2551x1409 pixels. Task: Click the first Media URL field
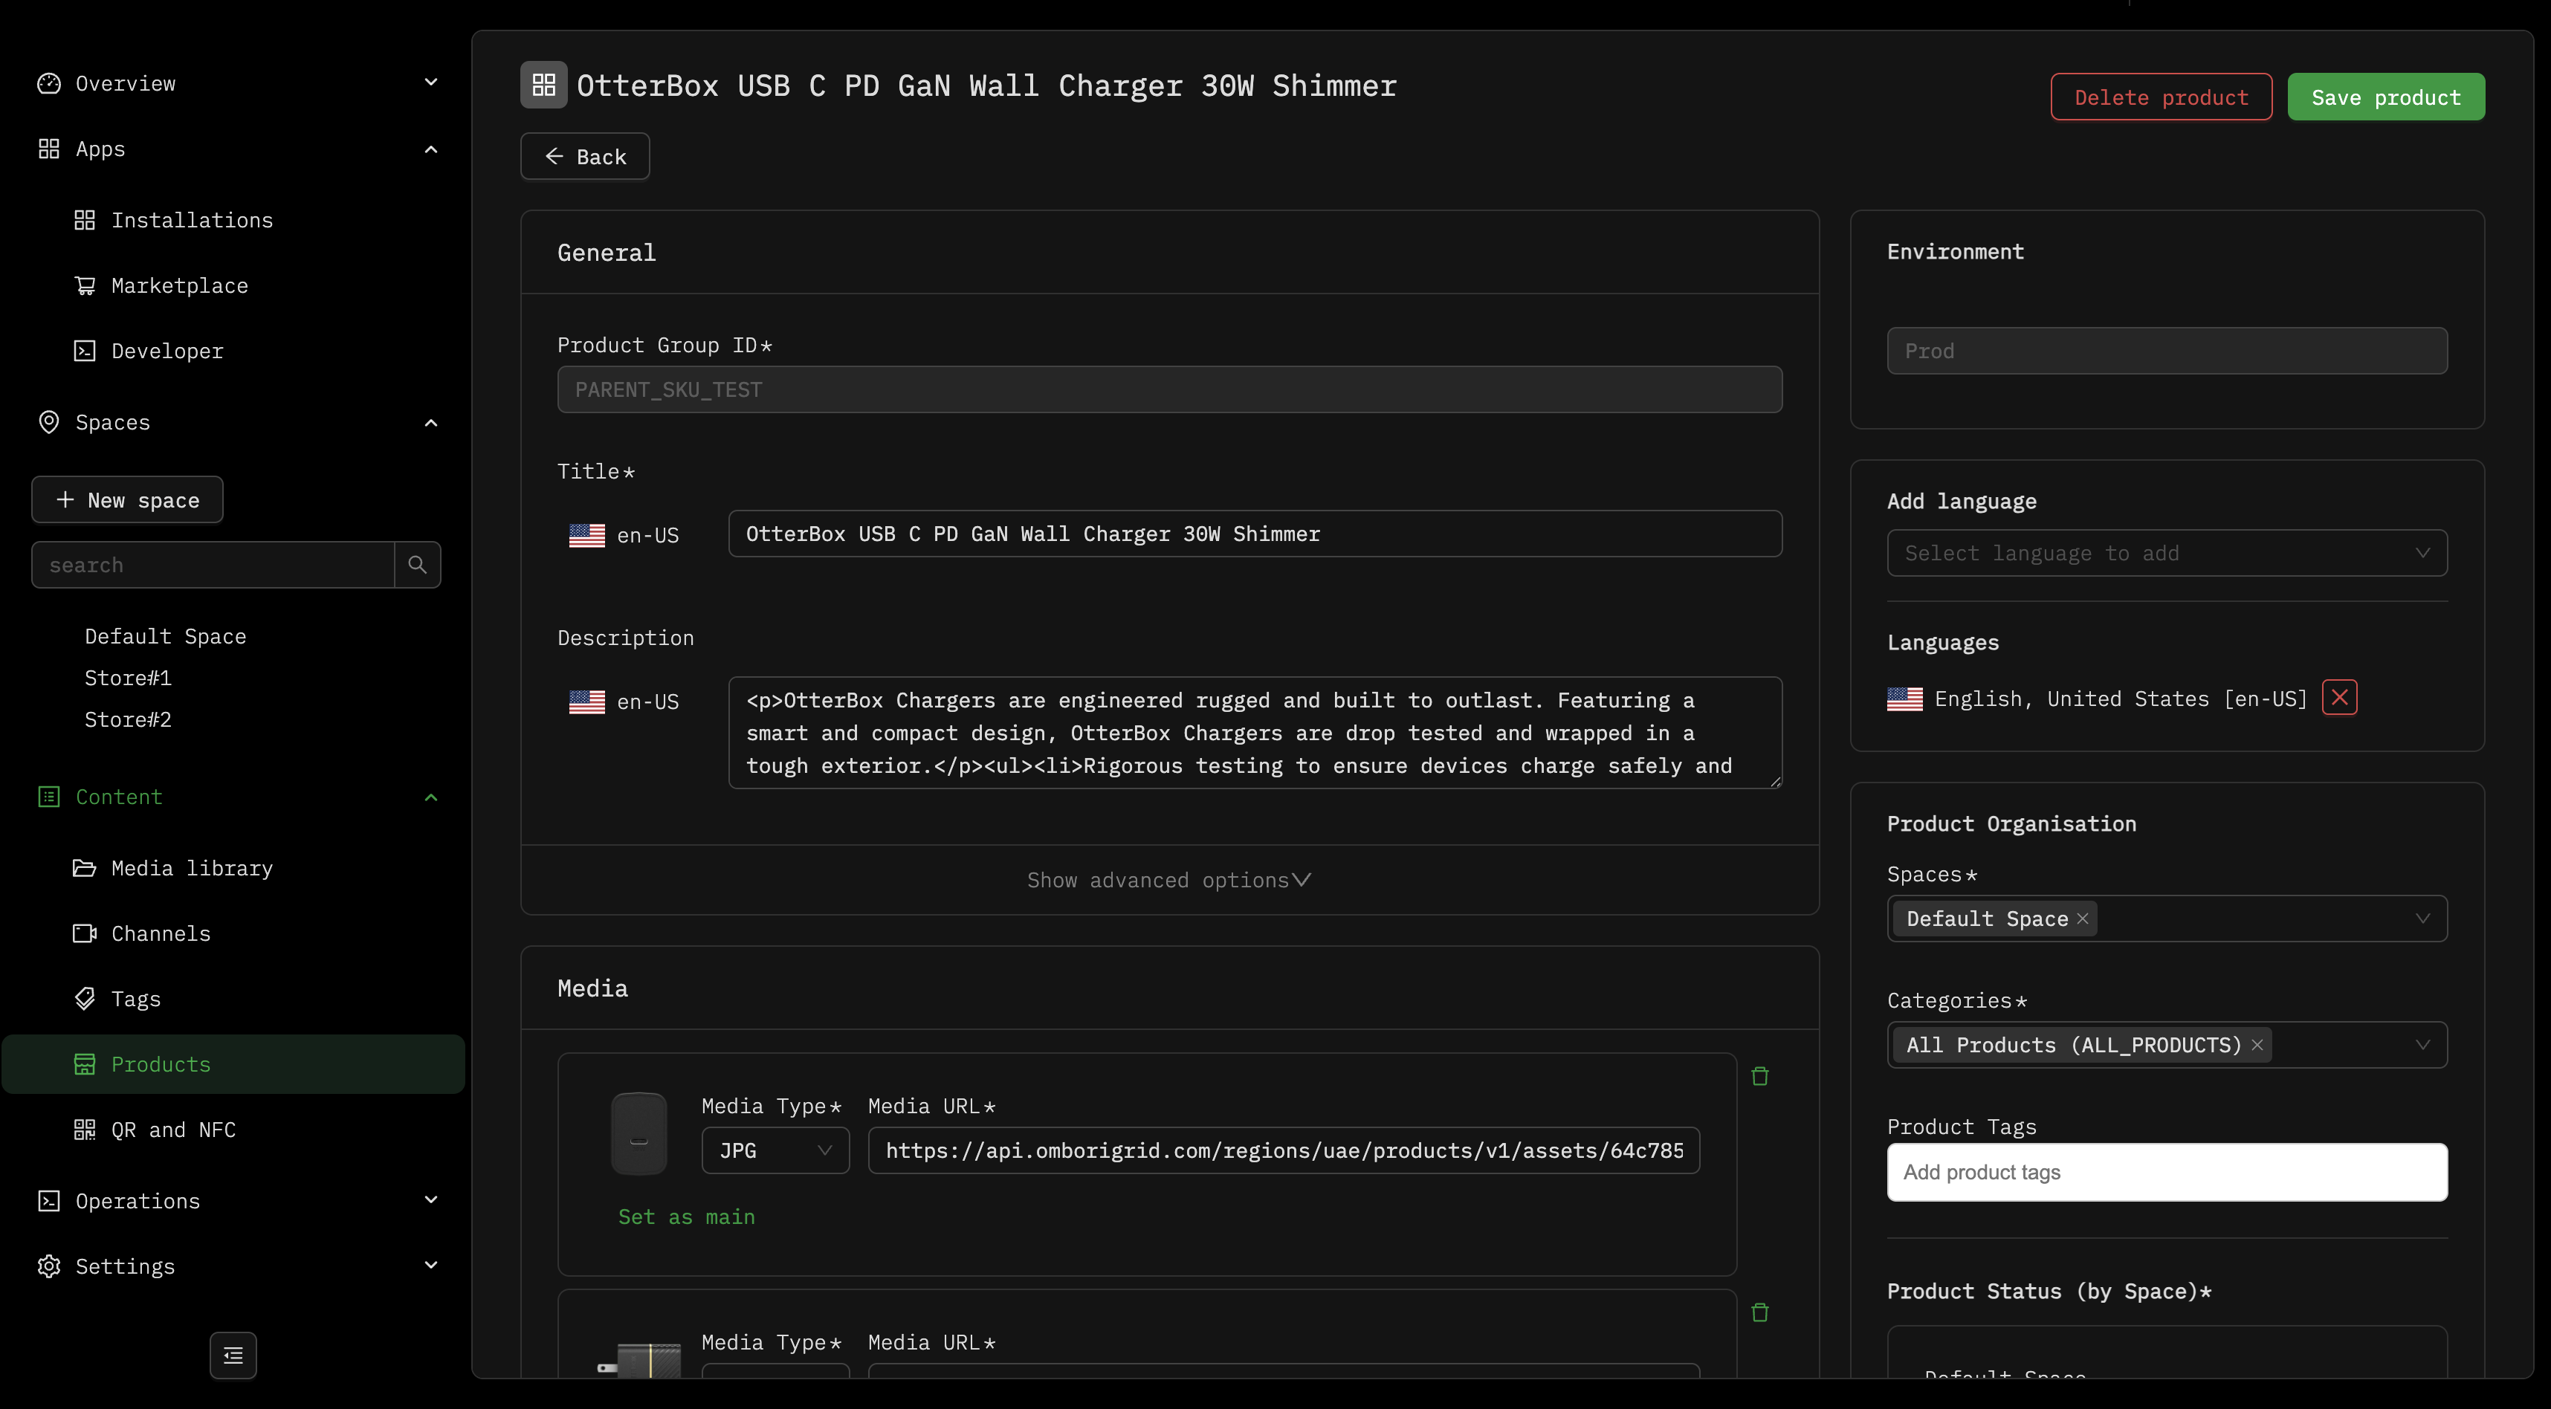click(1284, 1150)
